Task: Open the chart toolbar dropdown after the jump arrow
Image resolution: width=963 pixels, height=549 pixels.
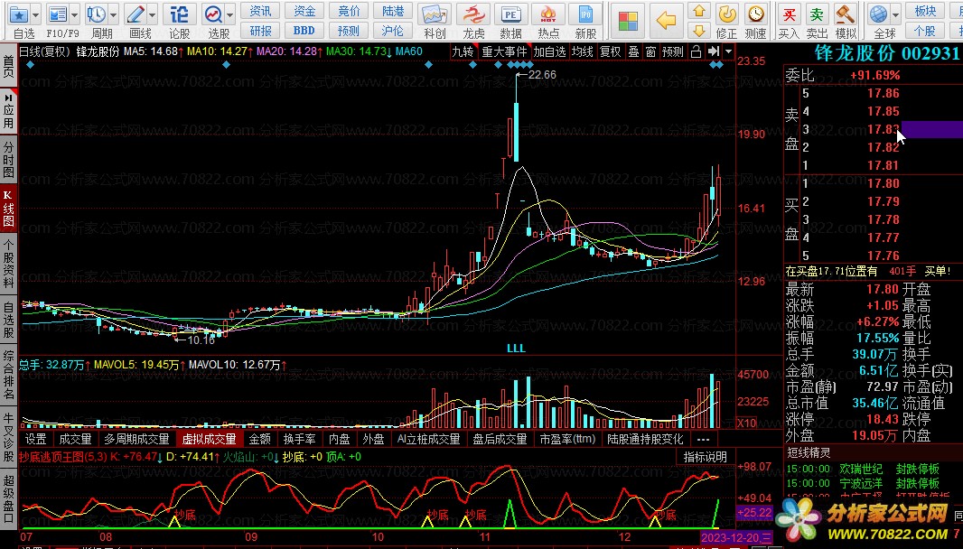Action: pos(728,51)
